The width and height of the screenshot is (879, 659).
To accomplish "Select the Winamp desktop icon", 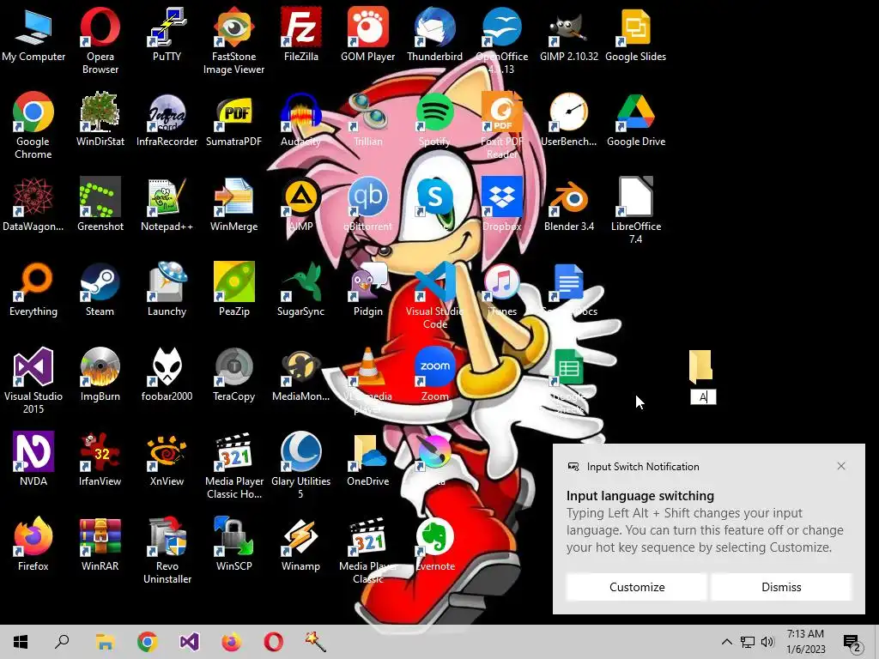I will click(301, 537).
